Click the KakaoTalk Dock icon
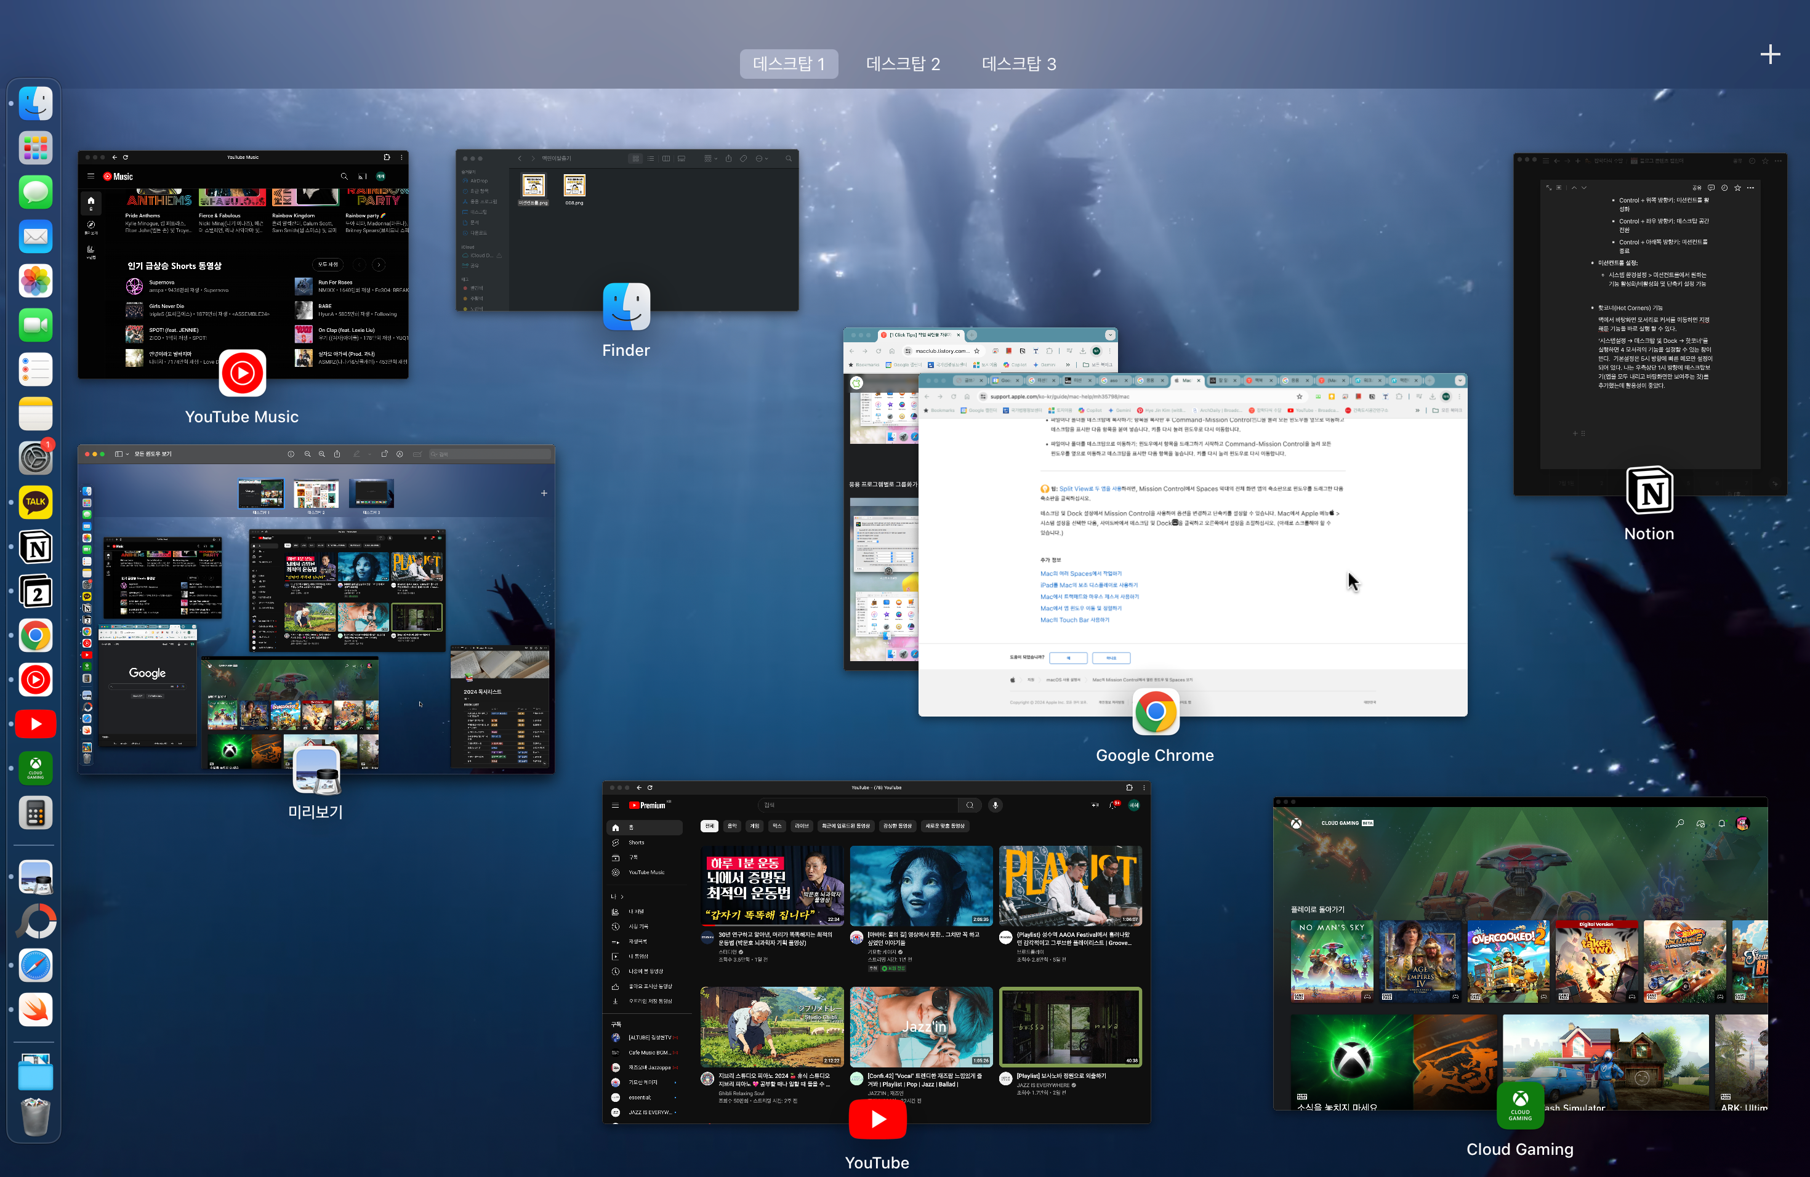Screen dimensions: 1810x1177 coord(36,502)
